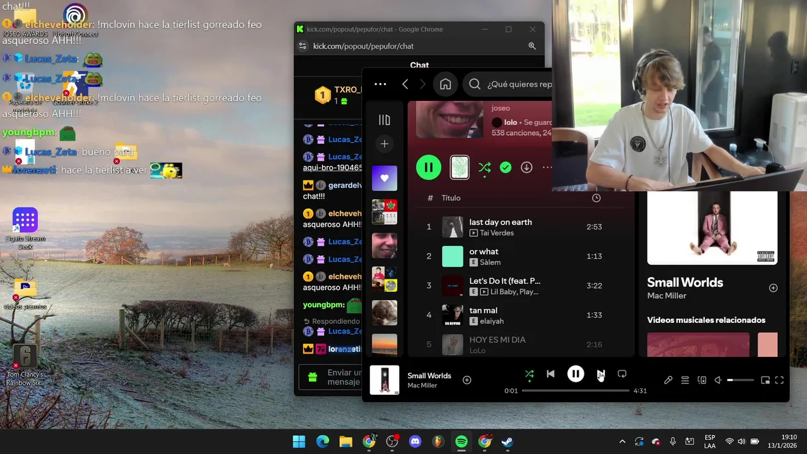Open Mac Miller link in right panel
807x454 pixels.
(x=666, y=296)
